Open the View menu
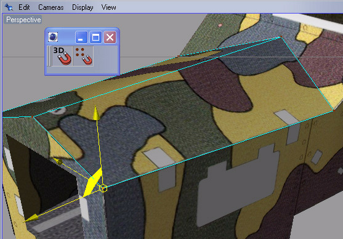The height and width of the screenshot is (239, 343). click(x=109, y=7)
